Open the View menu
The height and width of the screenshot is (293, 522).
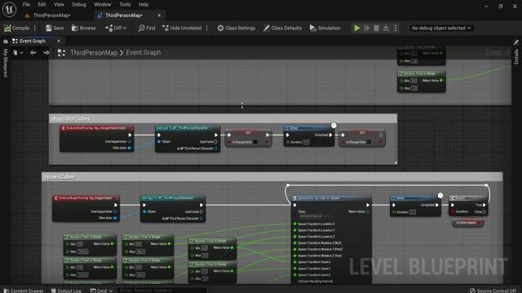pos(59,4)
